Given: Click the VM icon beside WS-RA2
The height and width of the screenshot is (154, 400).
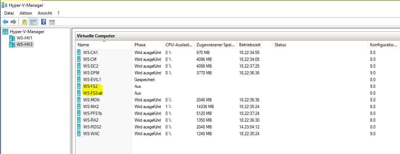Looking at the screenshot, I should 79,120.
